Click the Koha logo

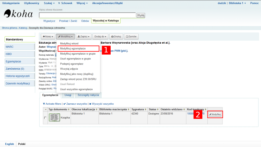pos(19,14)
